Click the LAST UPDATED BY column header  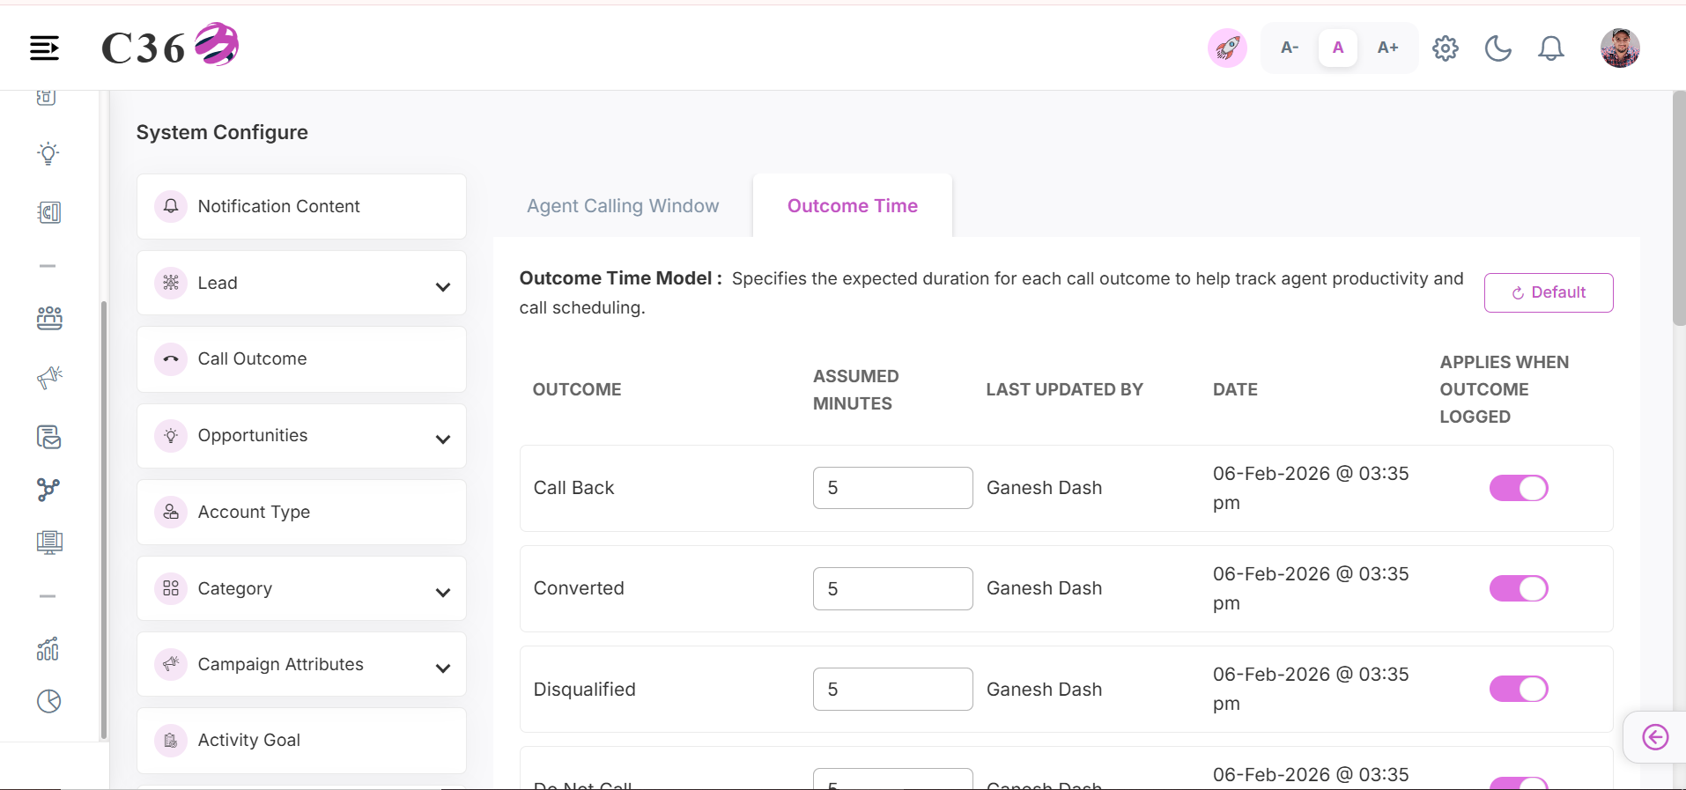click(x=1064, y=389)
